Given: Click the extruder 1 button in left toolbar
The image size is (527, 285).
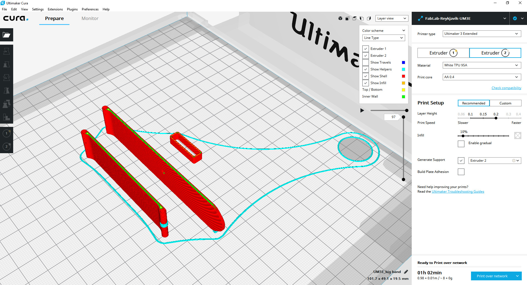Looking at the screenshot, I should tap(7, 133).
